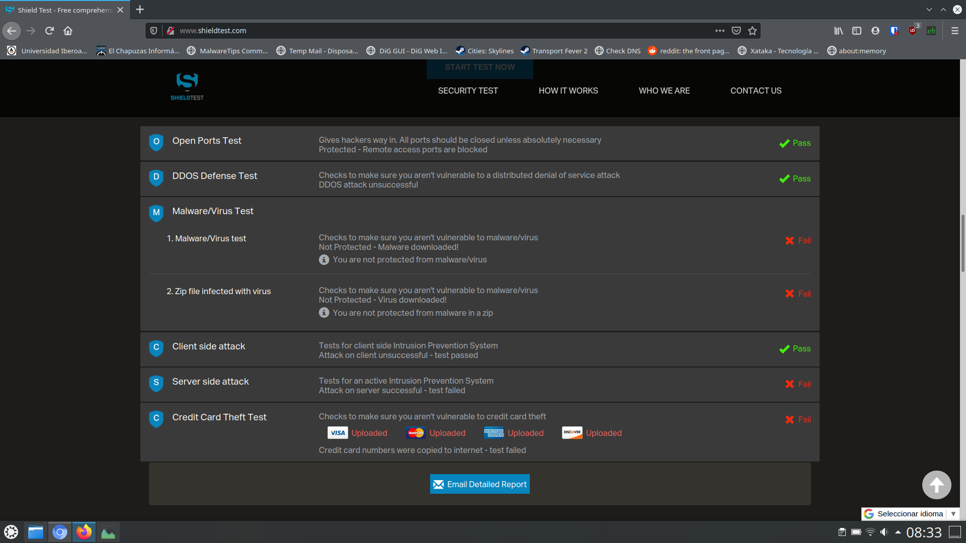Open the Firefox hamburger application menu
Screen dimensions: 966x543
point(954,31)
